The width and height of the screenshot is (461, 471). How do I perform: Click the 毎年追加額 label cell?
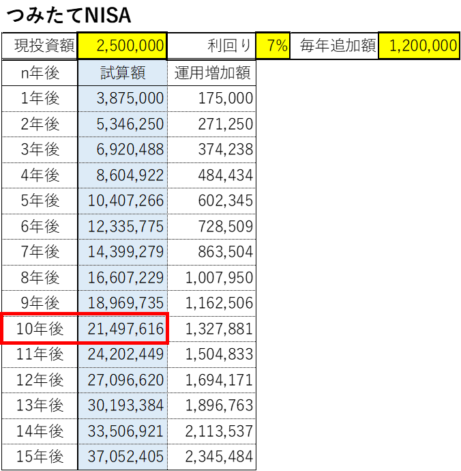pos(334,46)
